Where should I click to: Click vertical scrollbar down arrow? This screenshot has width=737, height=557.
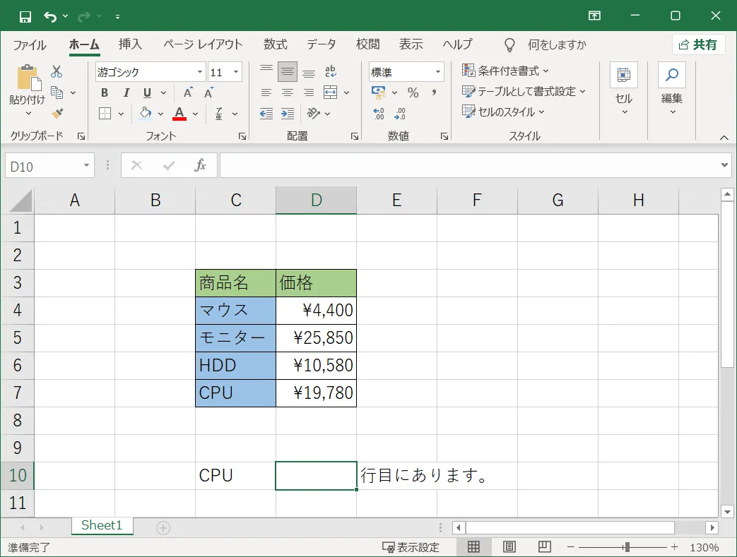pyautogui.click(x=727, y=512)
